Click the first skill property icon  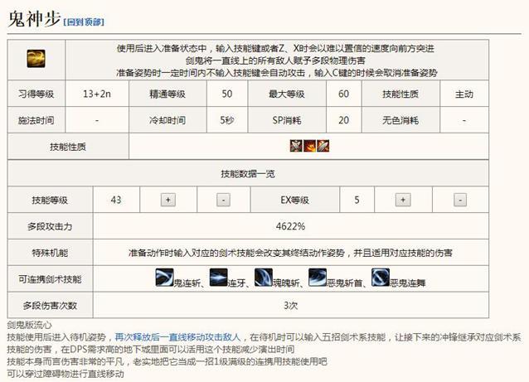(x=296, y=146)
